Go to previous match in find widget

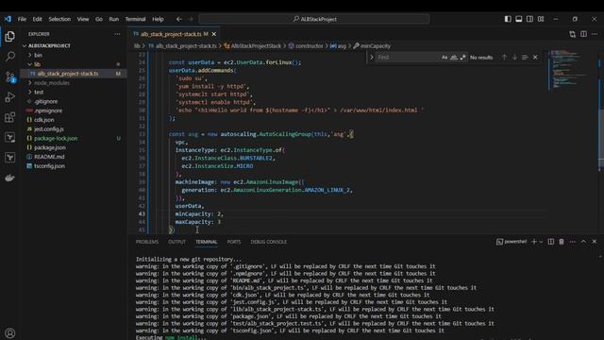point(504,57)
